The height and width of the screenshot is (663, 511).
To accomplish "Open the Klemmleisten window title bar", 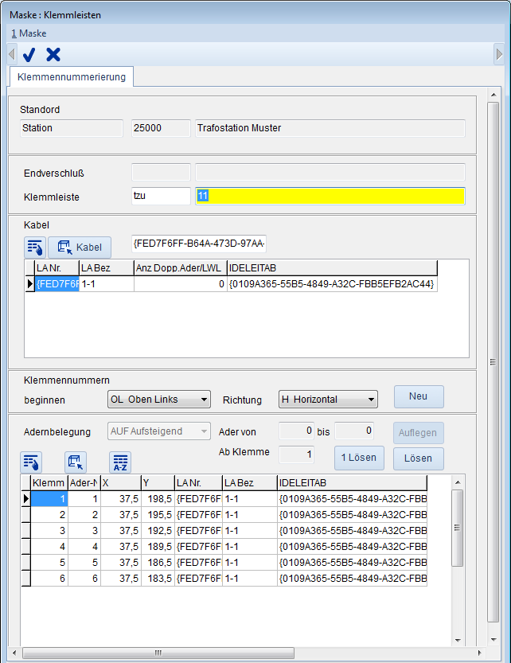I will coord(255,15).
